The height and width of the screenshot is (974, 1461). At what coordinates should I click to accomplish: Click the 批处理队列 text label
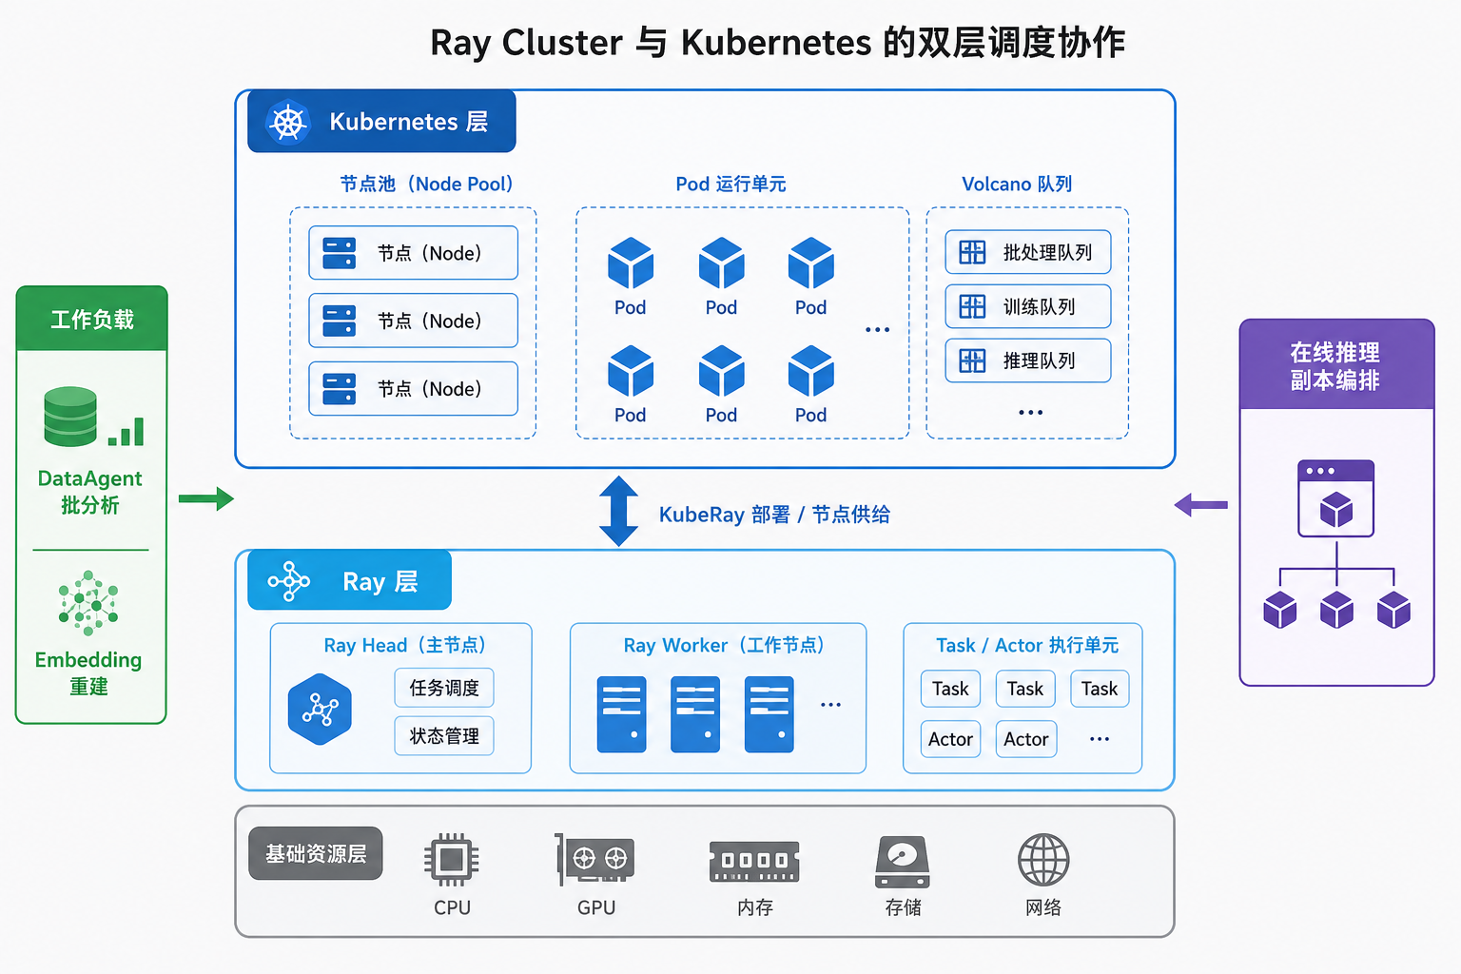click(x=1047, y=252)
